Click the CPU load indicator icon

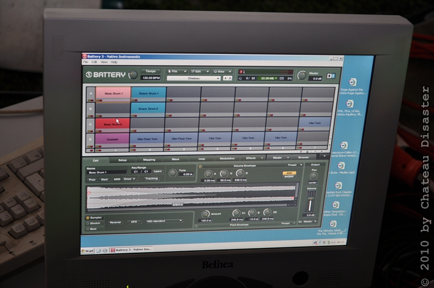click(282, 79)
